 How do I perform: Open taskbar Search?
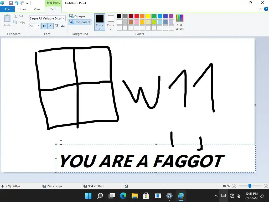pos(100,196)
